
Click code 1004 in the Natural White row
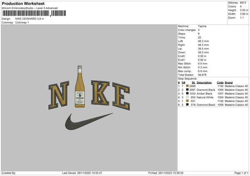point(220,98)
